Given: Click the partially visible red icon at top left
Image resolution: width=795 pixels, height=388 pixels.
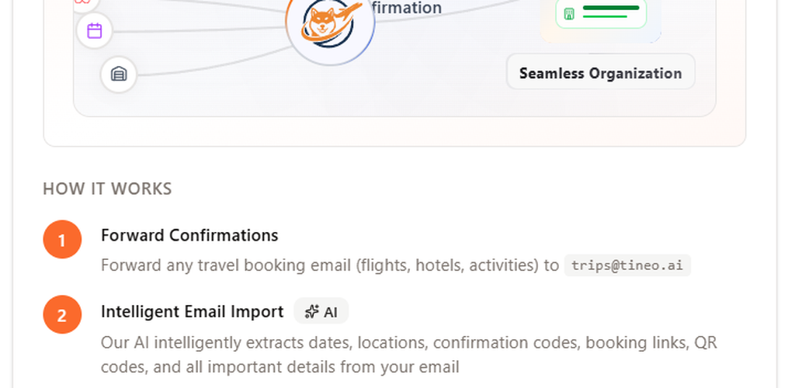Looking at the screenshot, I should click(83, 3).
